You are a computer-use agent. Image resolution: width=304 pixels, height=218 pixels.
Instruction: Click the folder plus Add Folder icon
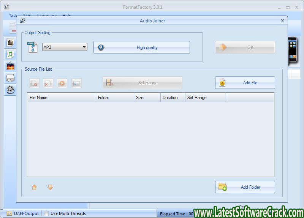[x=222, y=187]
